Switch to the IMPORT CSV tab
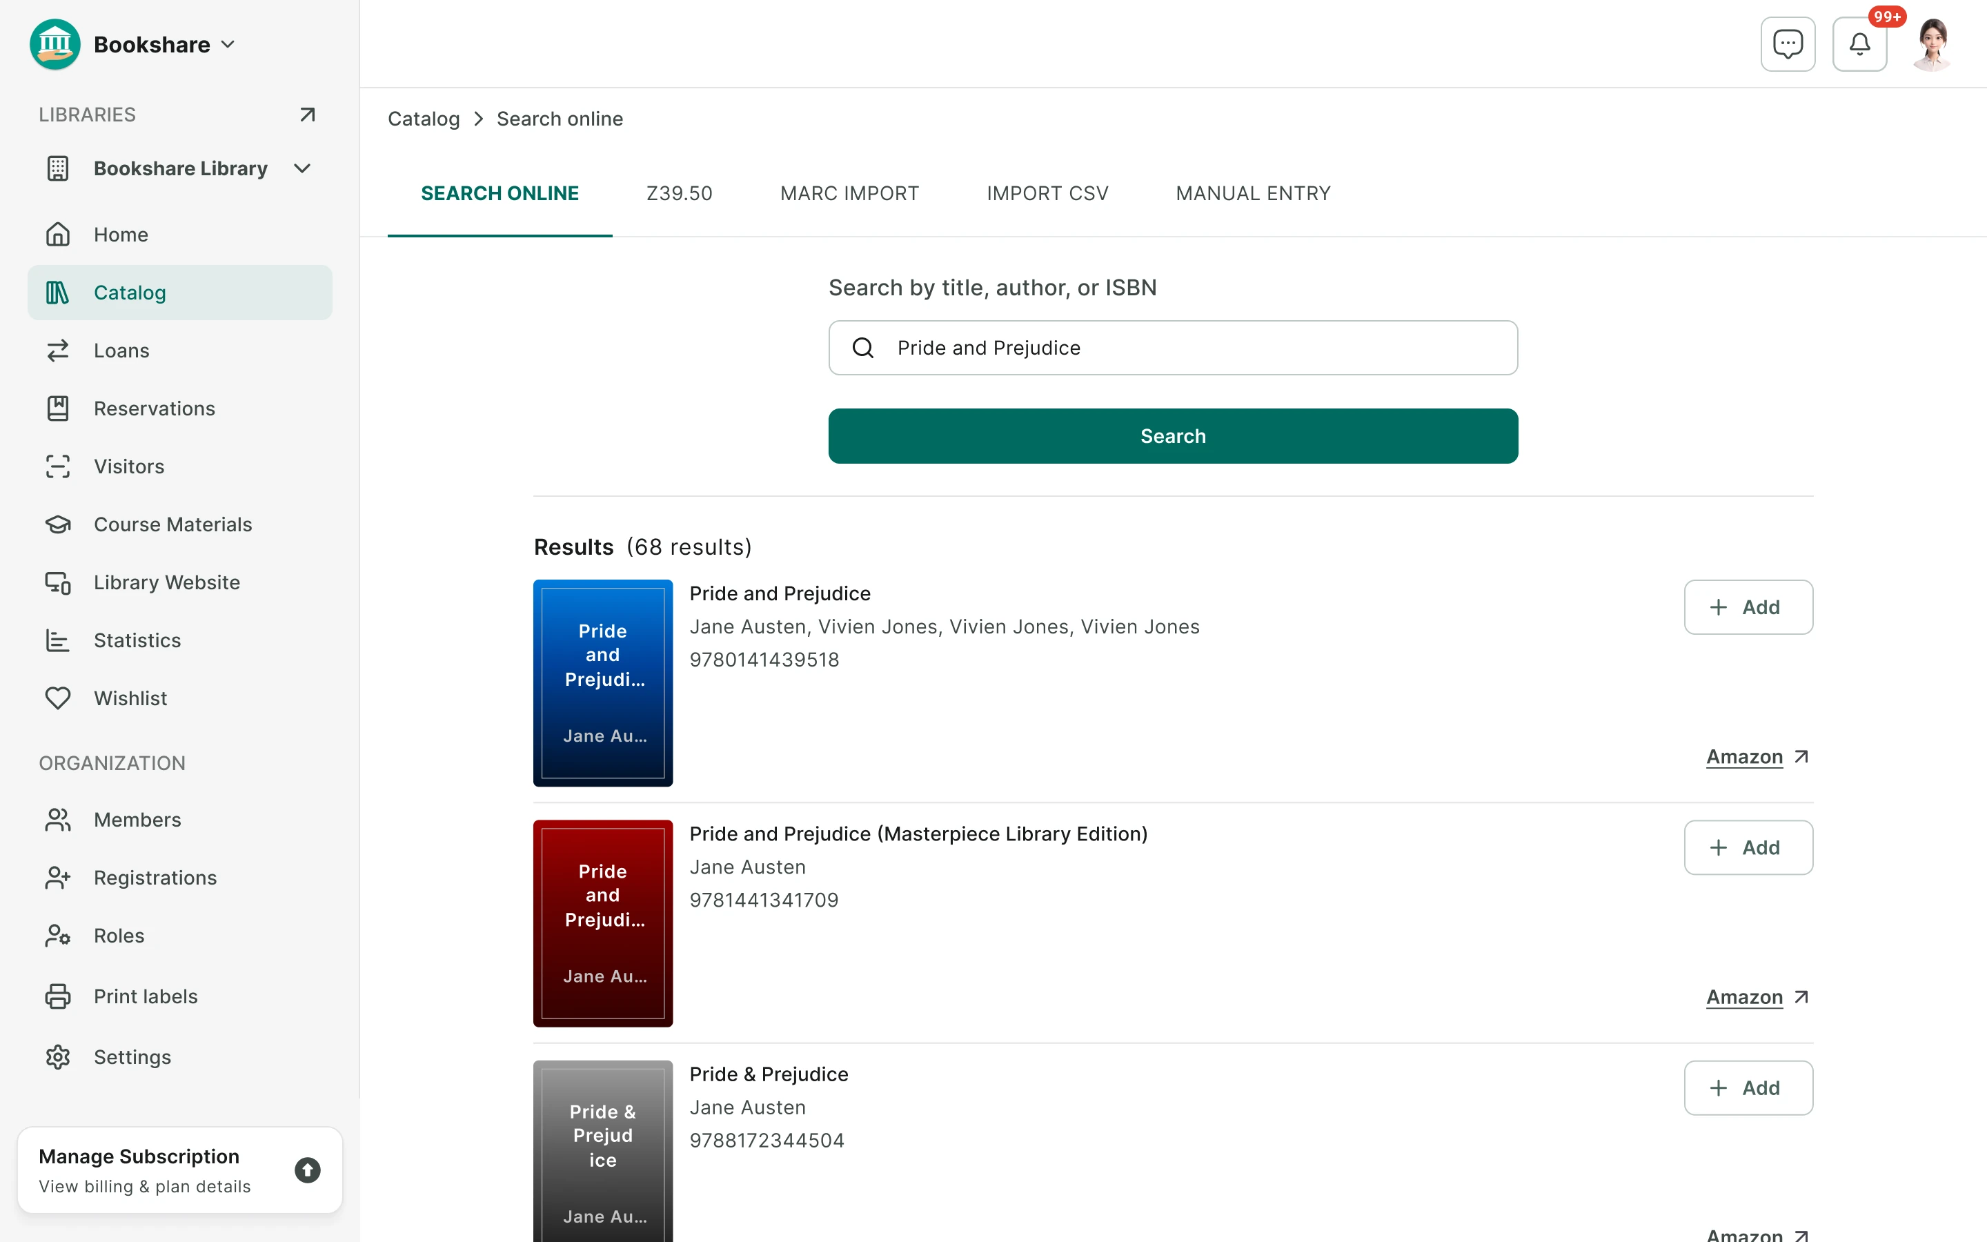Image resolution: width=1987 pixels, height=1242 pixels. 1047,193
